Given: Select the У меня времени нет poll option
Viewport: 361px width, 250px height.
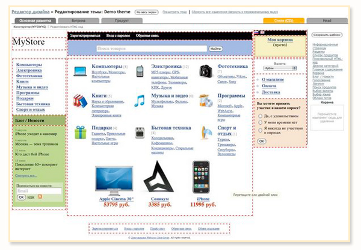Looking at the screenshot, I should coord(260,122).
